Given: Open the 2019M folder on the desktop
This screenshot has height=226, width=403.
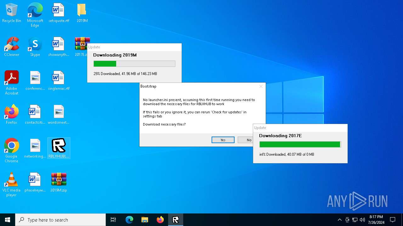Looking at the screenshot, I should (82, 13).
